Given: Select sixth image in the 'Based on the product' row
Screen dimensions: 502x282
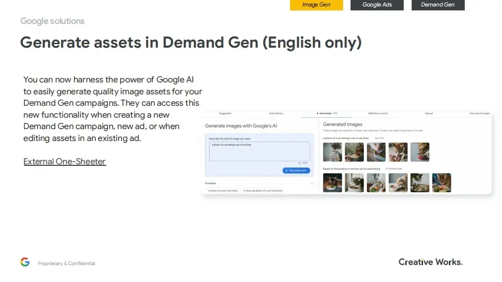Looking at the screenshot, I should tap(441, 183).
